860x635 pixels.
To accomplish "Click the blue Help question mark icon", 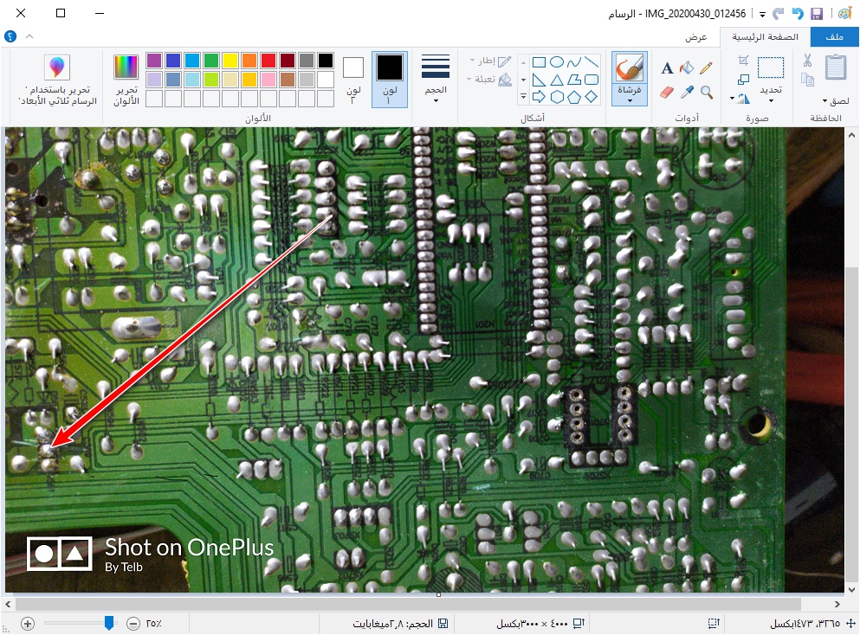I will 10,36.
